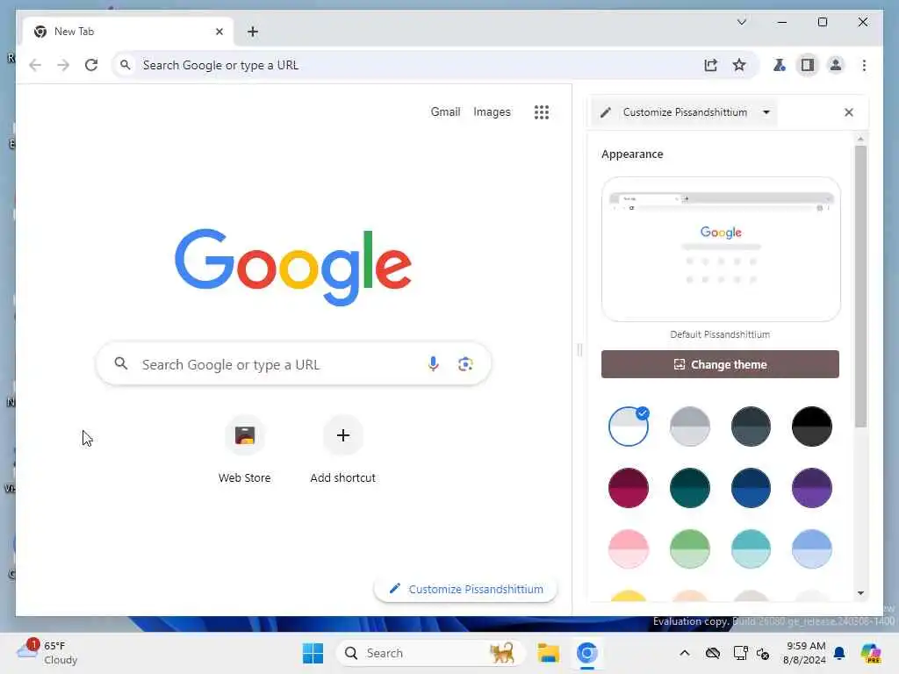Click the taskbar Search box
This screenshot has width=899, height=674.
[431, 653]
